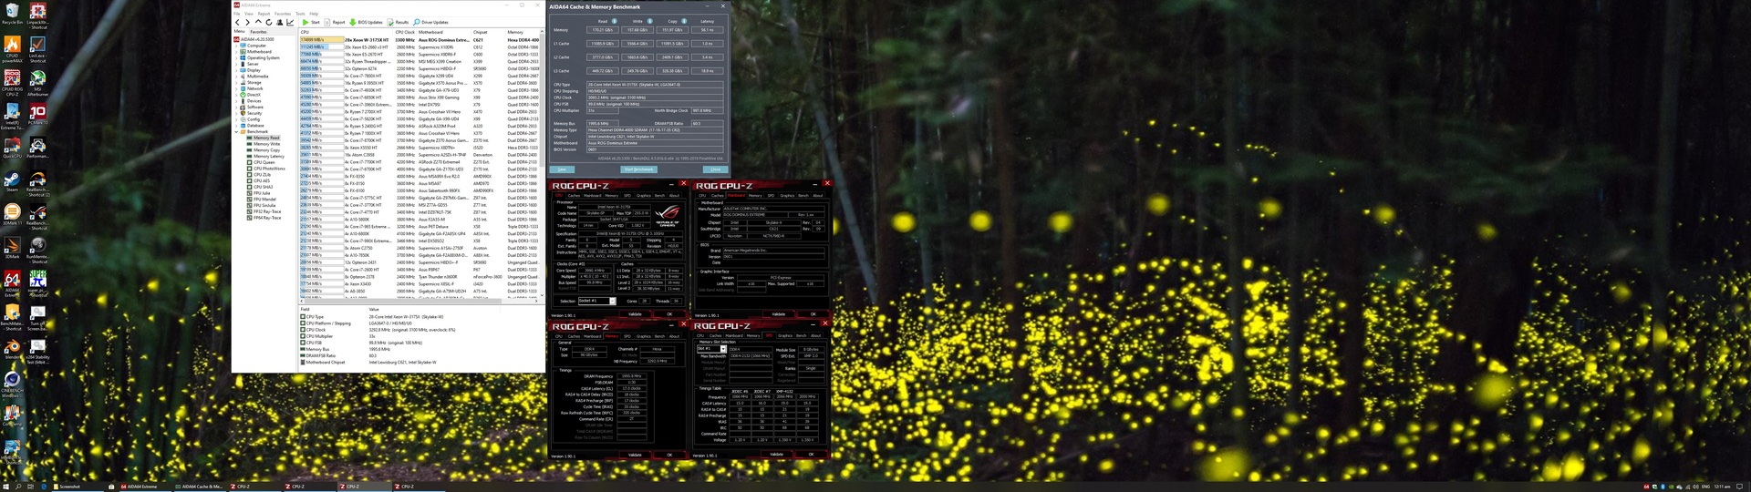Open Windows Start menu

(5, 487)
